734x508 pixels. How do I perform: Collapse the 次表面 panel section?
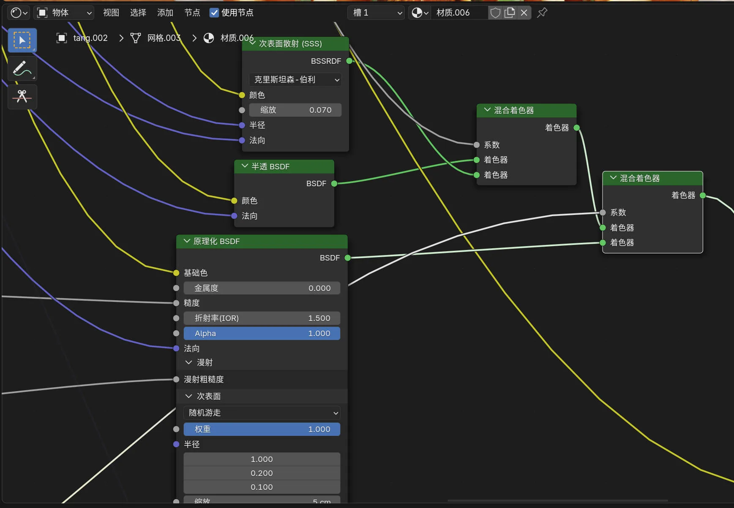tap(188, 396)
